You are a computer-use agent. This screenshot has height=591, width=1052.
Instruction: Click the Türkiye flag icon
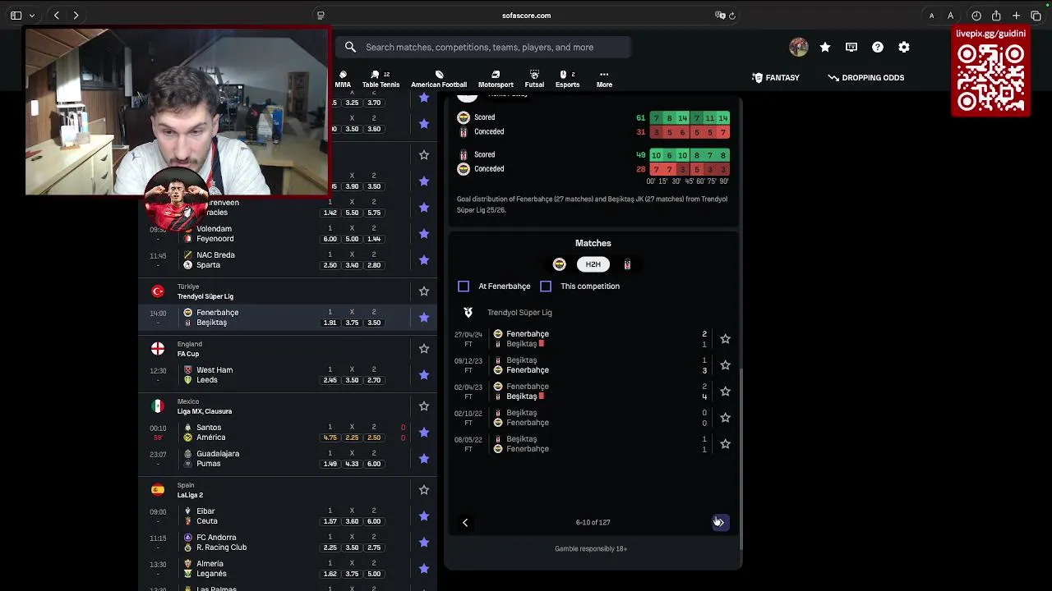click(x=158, y=291)
